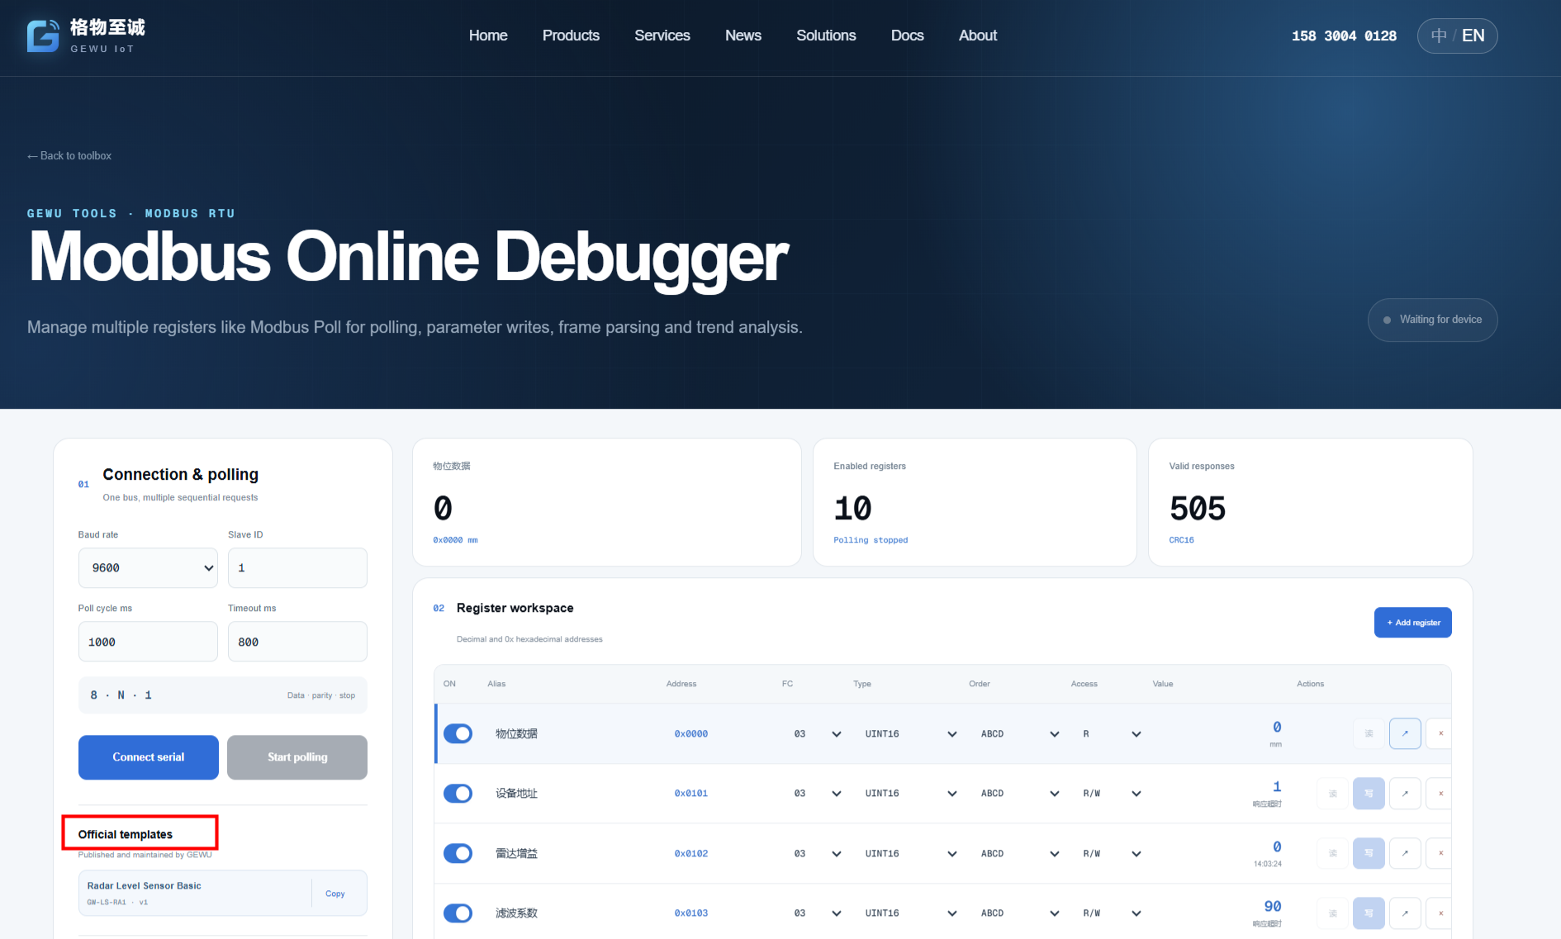Click the alias 雷达增益 in the table
The image size is (1561, 939).
click(517, 853)
